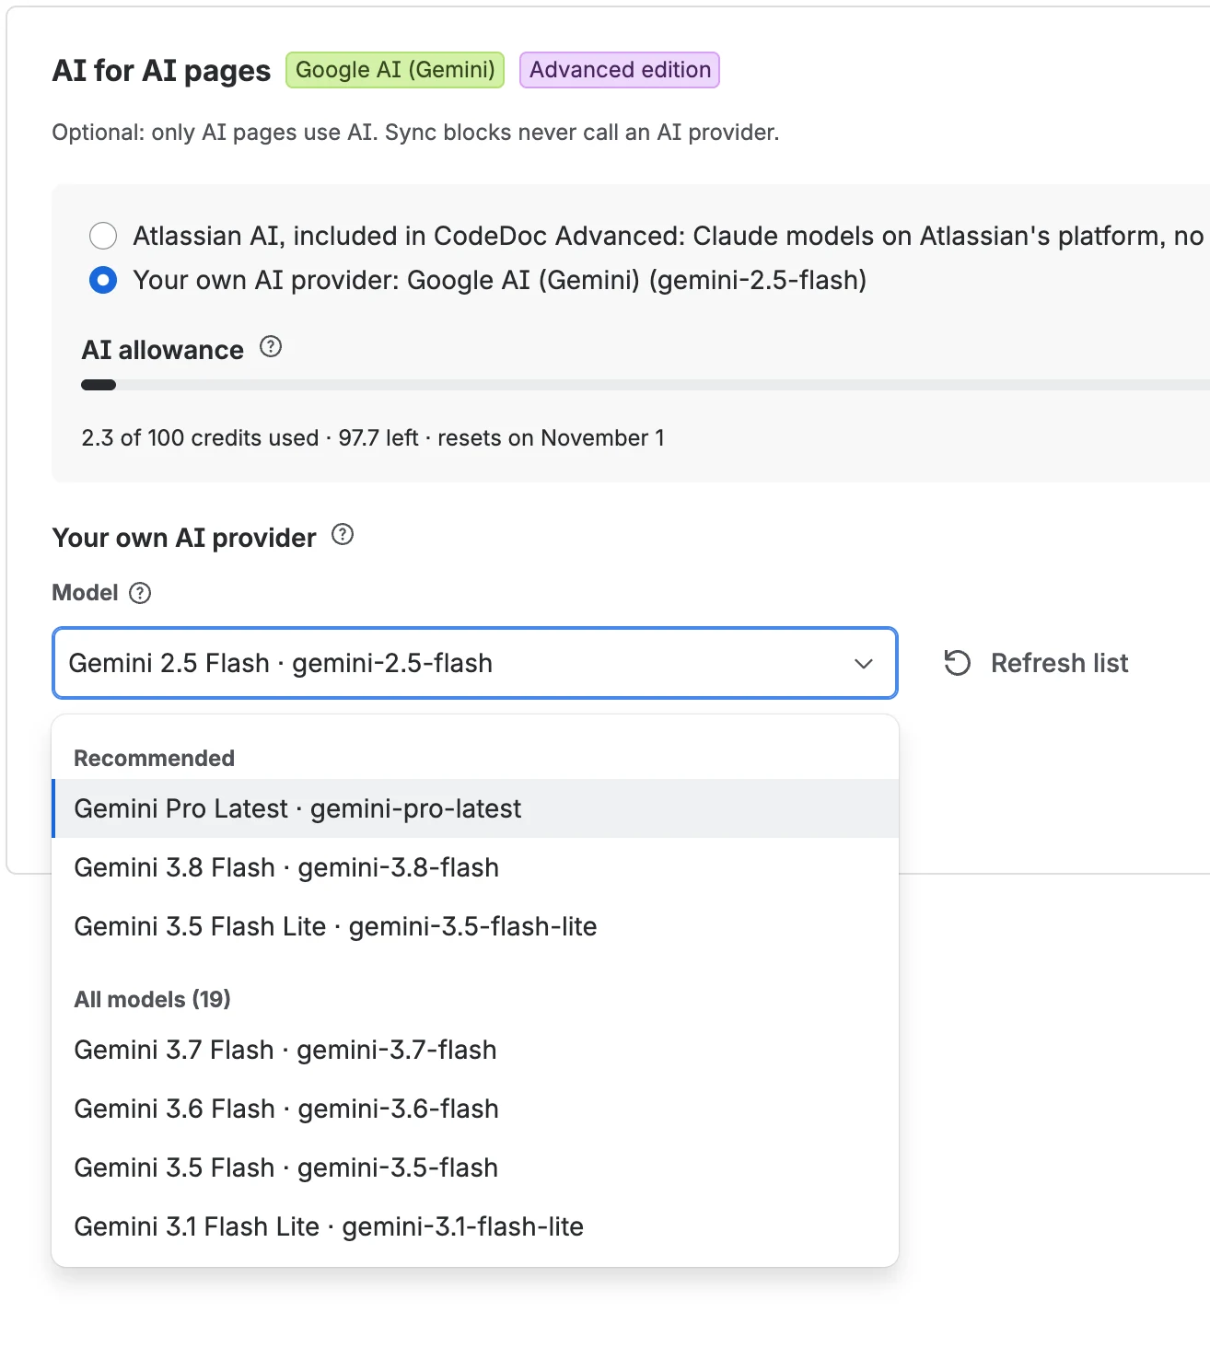The width and height of the screenshot is (1210, 1359).
Task: Click the Model combo box showing gemini-2.5-flash
Action: (475, 663)
